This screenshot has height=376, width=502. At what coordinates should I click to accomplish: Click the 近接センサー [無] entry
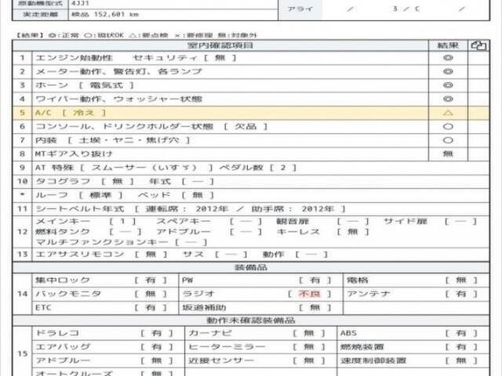[x=256, y=360]
